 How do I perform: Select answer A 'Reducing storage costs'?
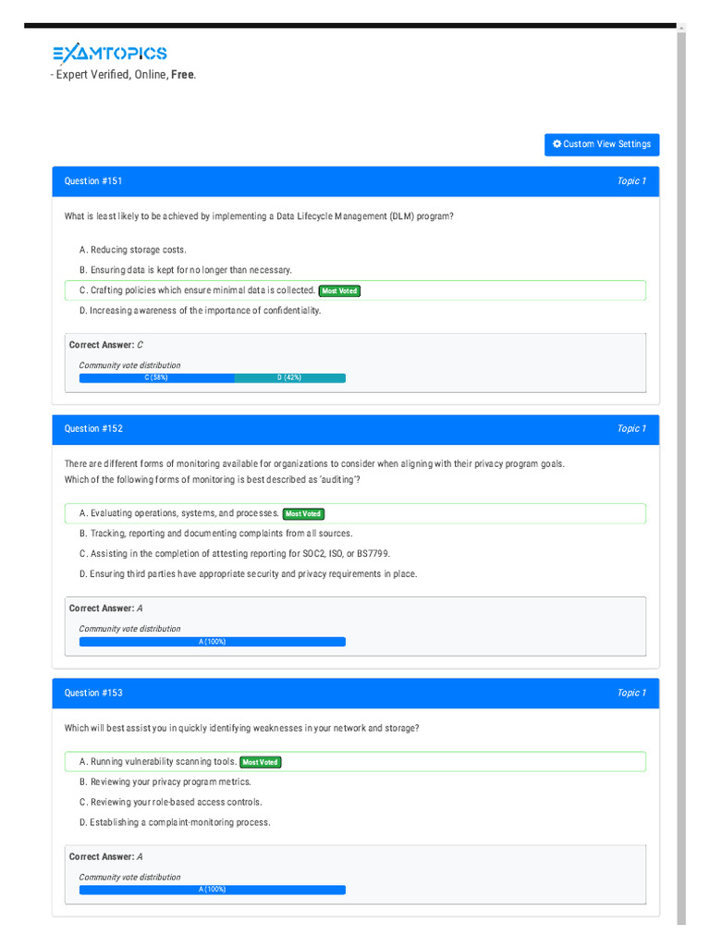click(x=133, y=250)
